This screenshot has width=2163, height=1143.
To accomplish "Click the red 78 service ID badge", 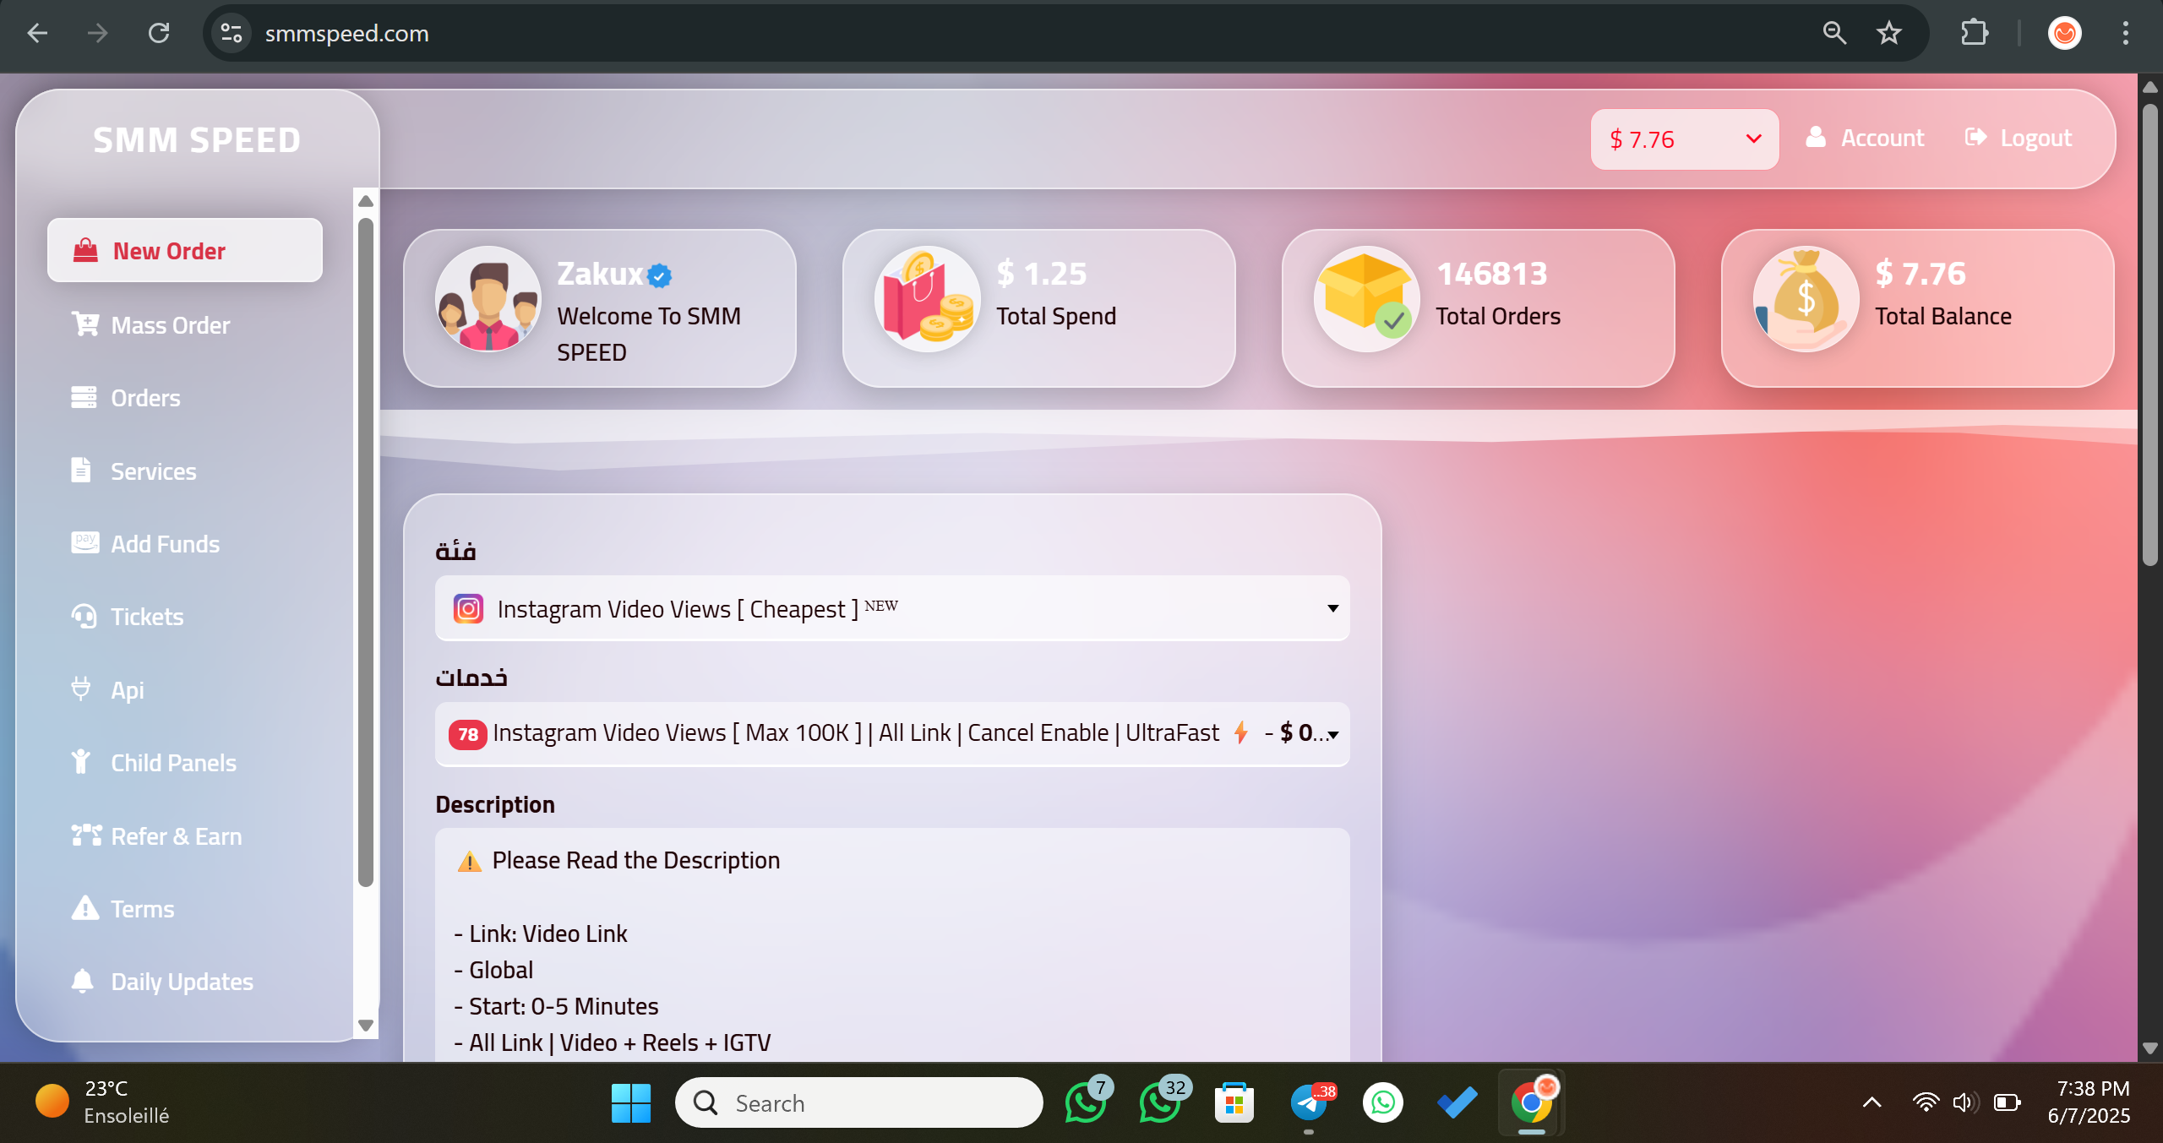I will click(468, 734).
